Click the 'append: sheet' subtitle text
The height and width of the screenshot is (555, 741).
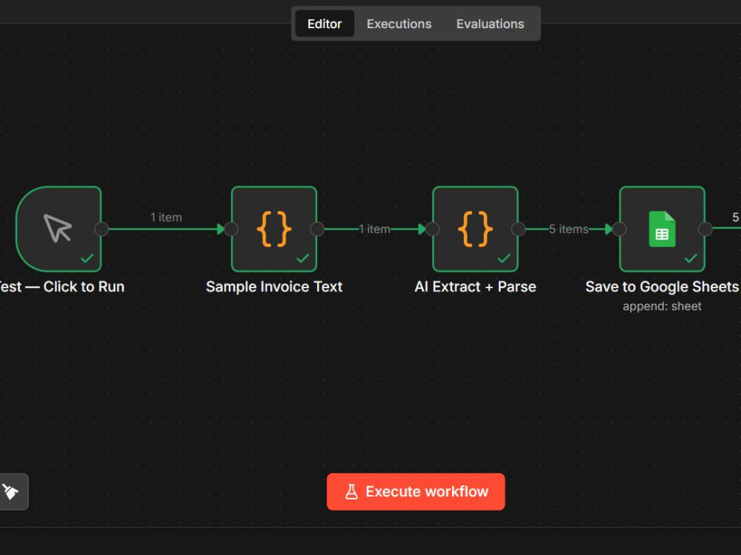(662, 306)
